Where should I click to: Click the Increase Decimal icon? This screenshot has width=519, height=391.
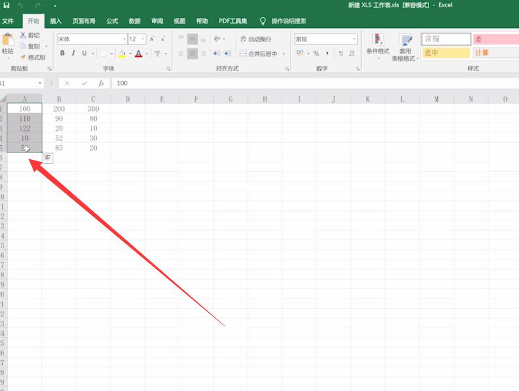click(341, 53)
